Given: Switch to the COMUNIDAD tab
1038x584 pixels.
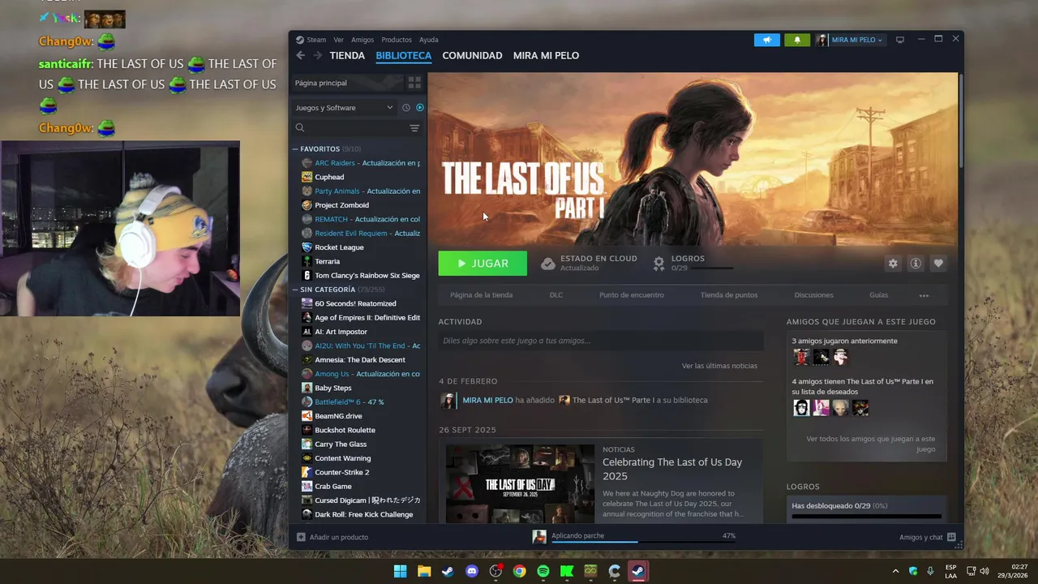Looking at the screenshot, I should 472,55.
